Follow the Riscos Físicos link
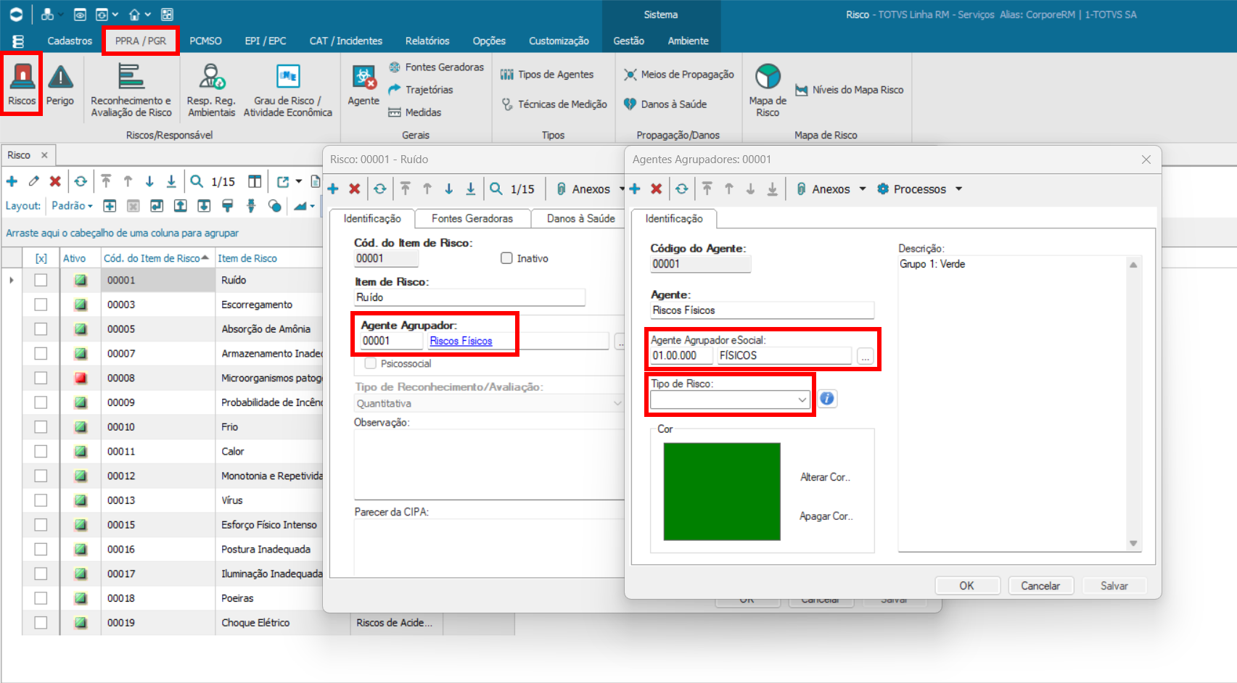Image resolution: width=1237 pixels, height=683 pixels. [x=461, y=341]
